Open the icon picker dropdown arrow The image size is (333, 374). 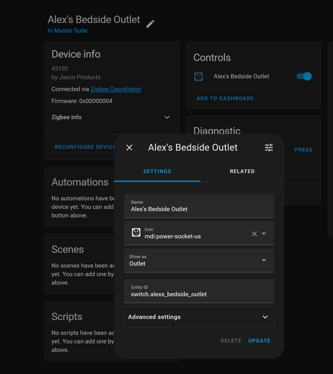[x=264, y=234]
